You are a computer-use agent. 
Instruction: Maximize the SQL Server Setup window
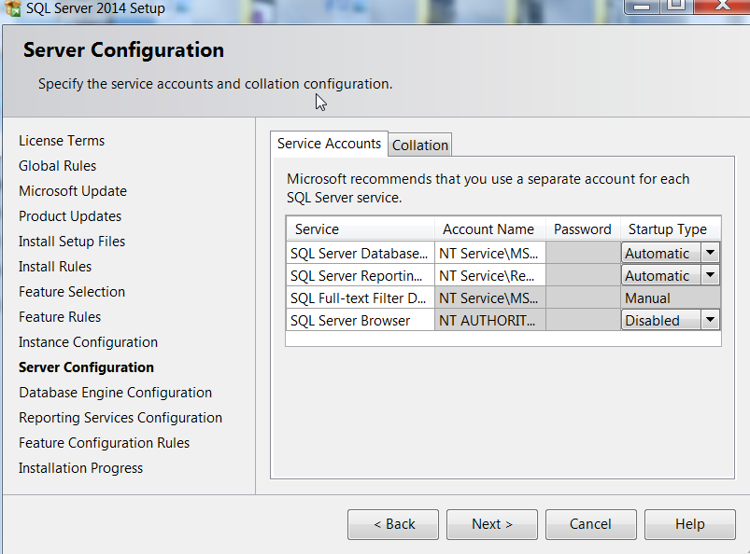(676, 6)
